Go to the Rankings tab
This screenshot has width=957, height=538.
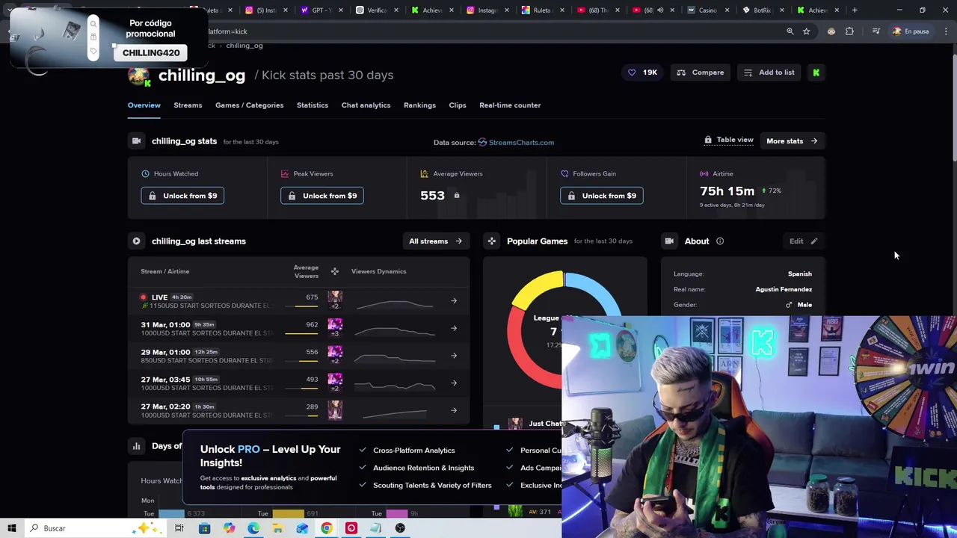tap(419, 105)
